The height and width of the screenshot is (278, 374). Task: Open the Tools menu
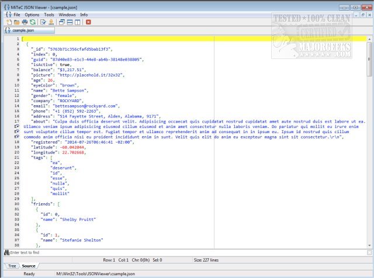point(49,14)
